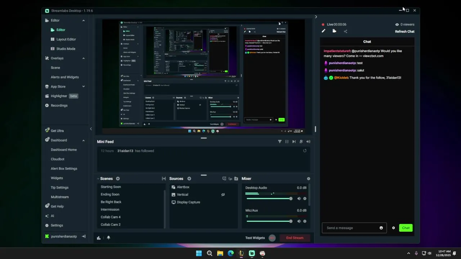Add a new source with plus icon

point(189,179)
